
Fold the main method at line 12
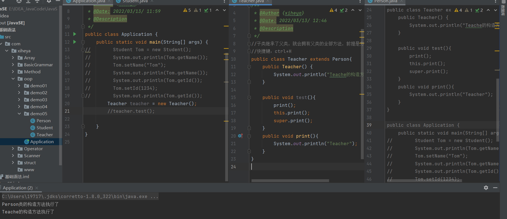pyautogui.click(x=83, y=42)
